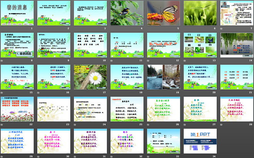Select slide 18 poem thumbnail
The width and height of the screenshot is (254, 158).
click(127, 77)
